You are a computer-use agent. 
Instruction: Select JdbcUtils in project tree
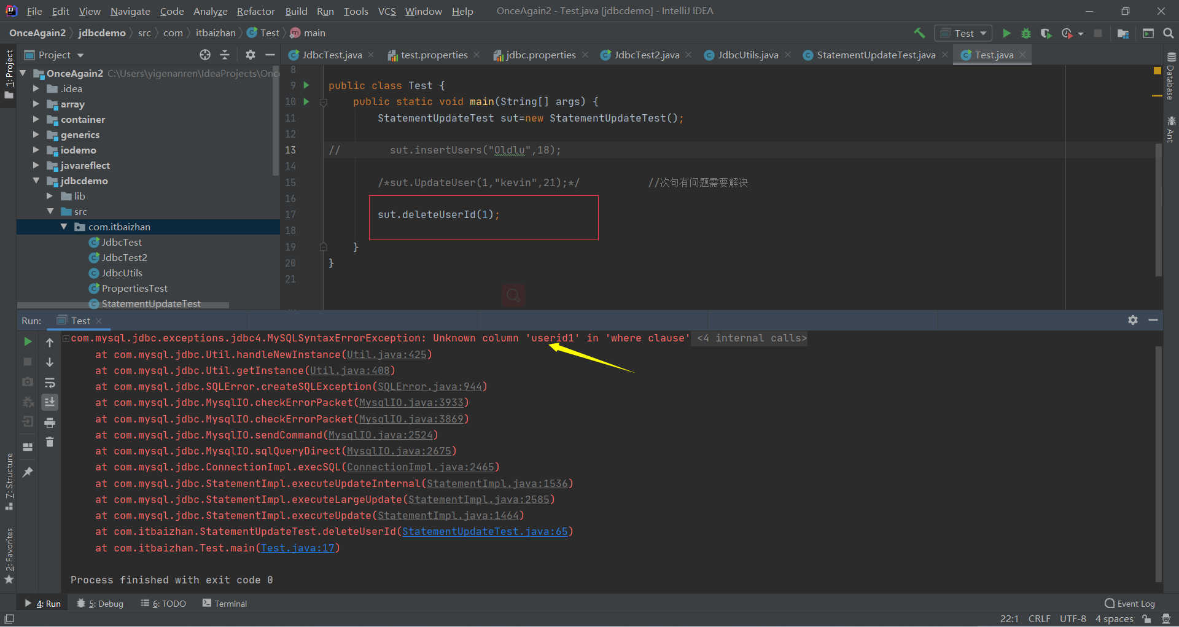(122, 273)
